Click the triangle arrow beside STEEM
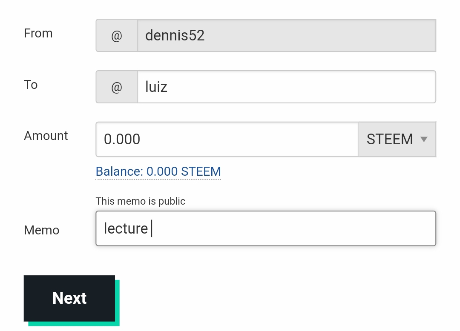The width and height of the screenshot is (460, 331). pyautogui.click(x=424, y=139)
